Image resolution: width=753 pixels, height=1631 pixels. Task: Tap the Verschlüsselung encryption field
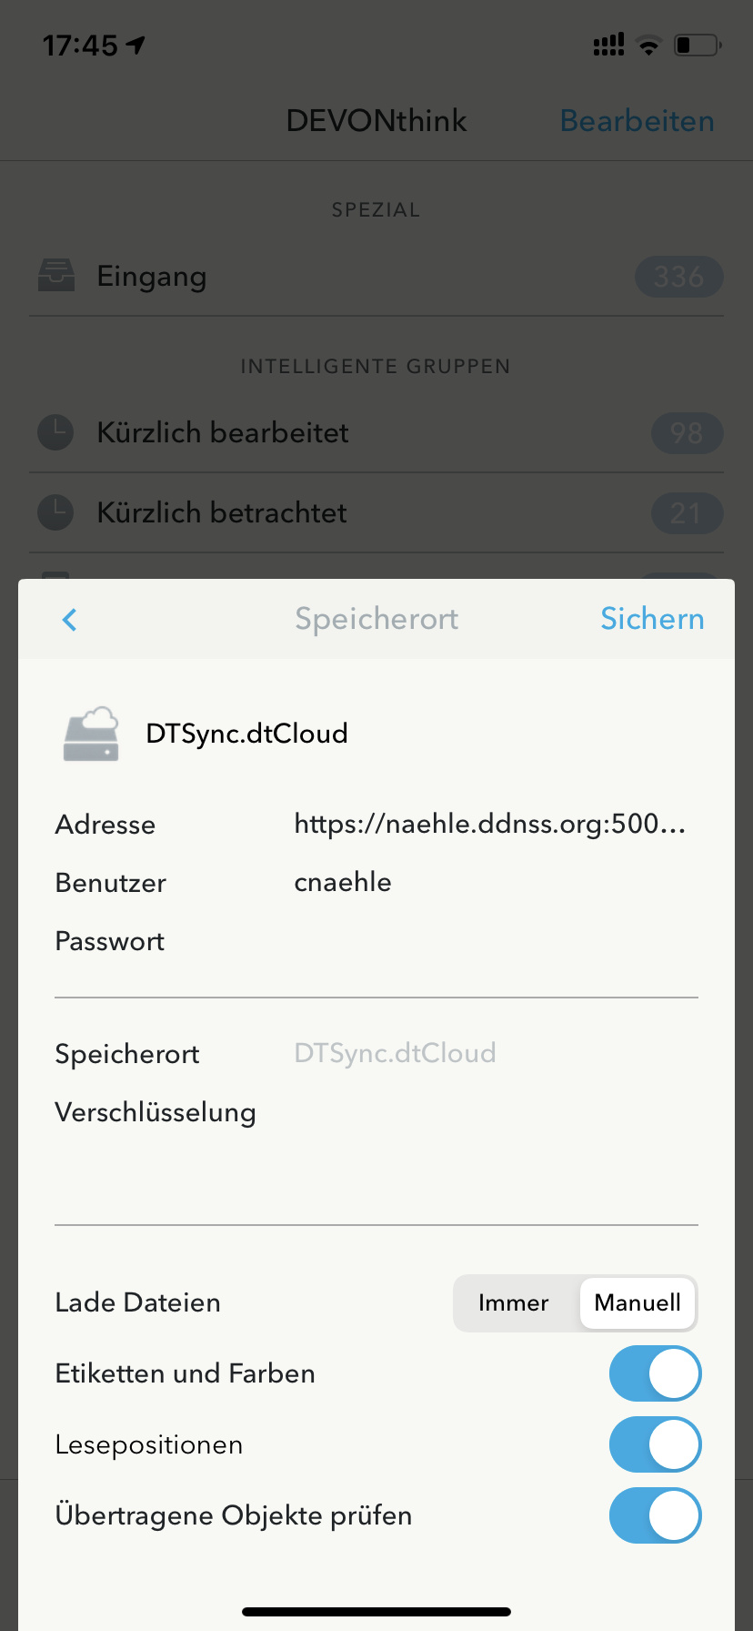(496, 1112)
